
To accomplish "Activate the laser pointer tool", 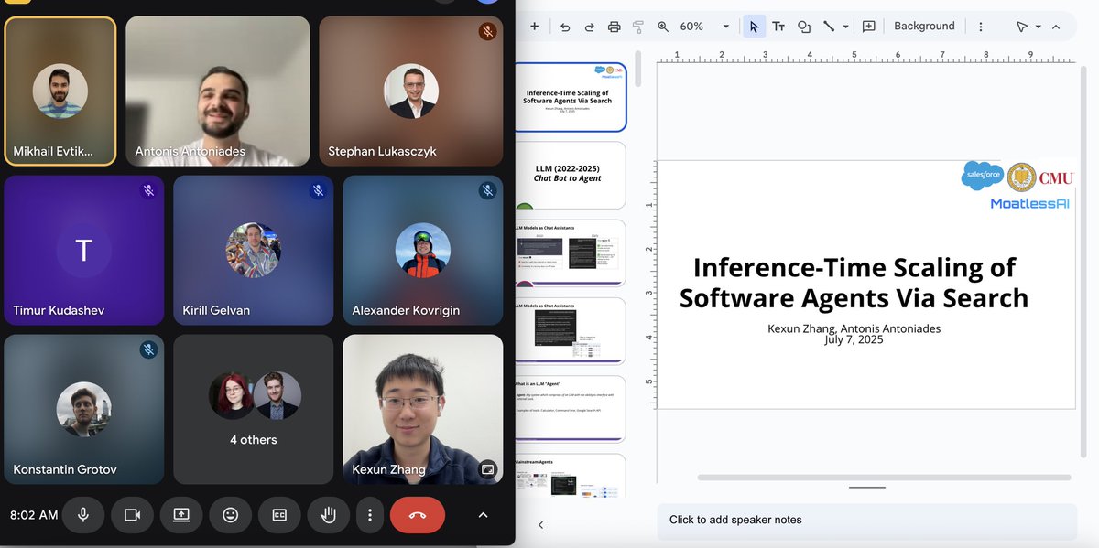I will (x=1022, y=27).
